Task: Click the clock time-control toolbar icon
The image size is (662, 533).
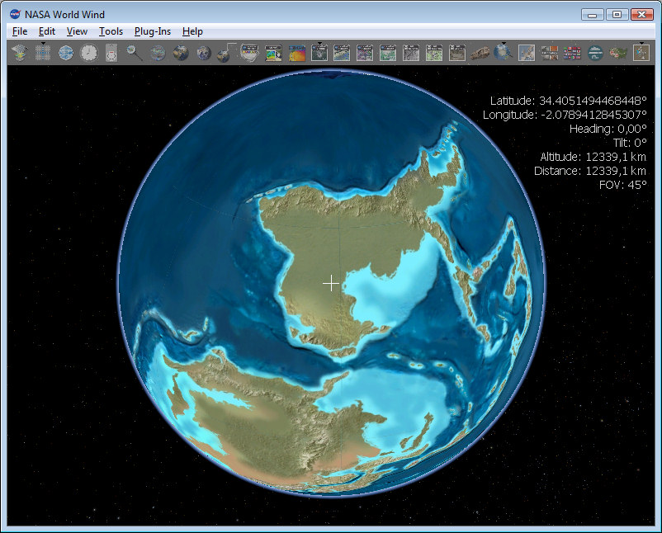Action: pyautogui.click(x=88, y=53)
